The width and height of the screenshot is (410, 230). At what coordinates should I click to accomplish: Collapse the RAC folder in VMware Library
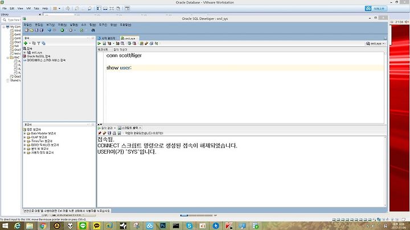tap(8, 57)
